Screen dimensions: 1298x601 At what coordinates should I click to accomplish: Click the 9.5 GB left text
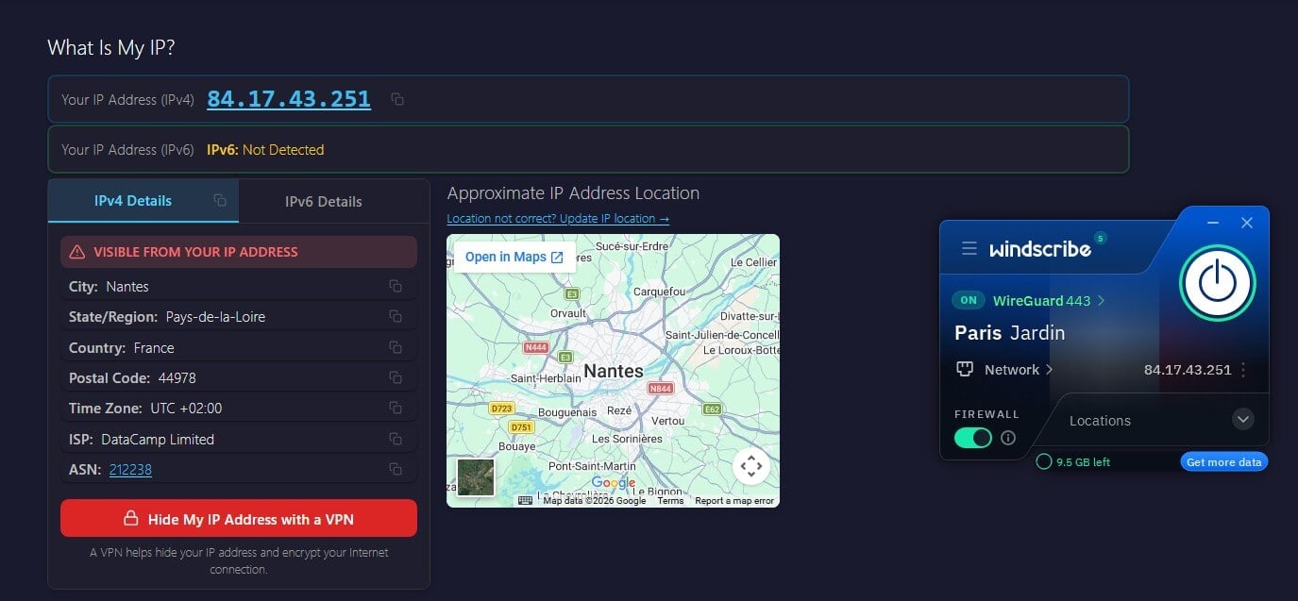click(x=1083, y=462)
